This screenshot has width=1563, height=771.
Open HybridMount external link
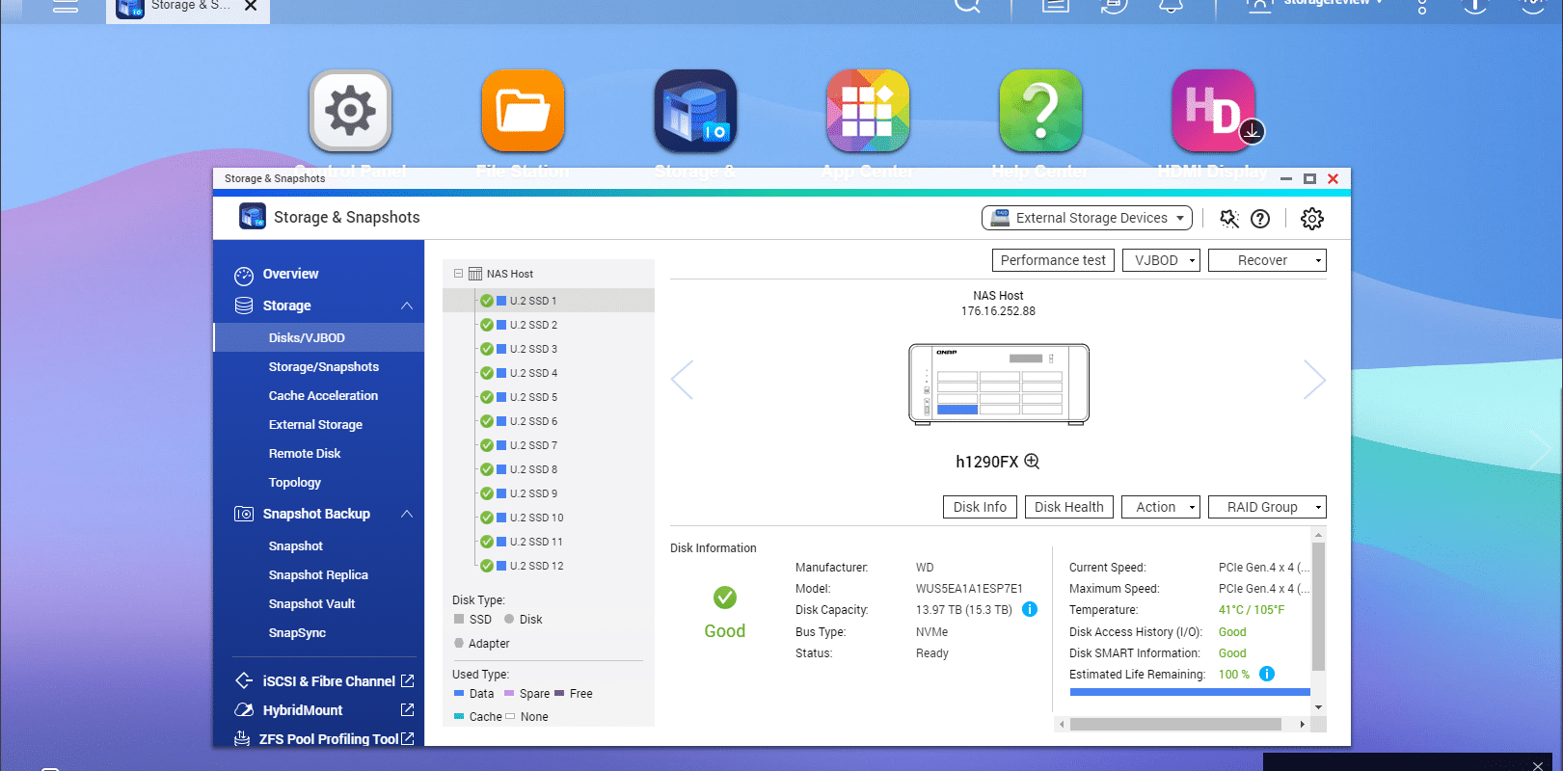pyautogui.click(x=408, y=710)
